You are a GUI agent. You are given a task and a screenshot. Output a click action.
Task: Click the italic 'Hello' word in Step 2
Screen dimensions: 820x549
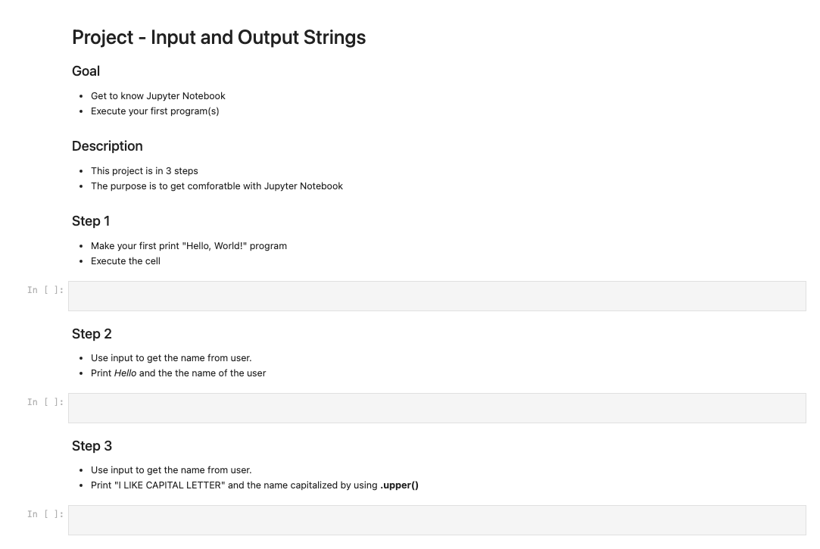(x=125, y=373)
